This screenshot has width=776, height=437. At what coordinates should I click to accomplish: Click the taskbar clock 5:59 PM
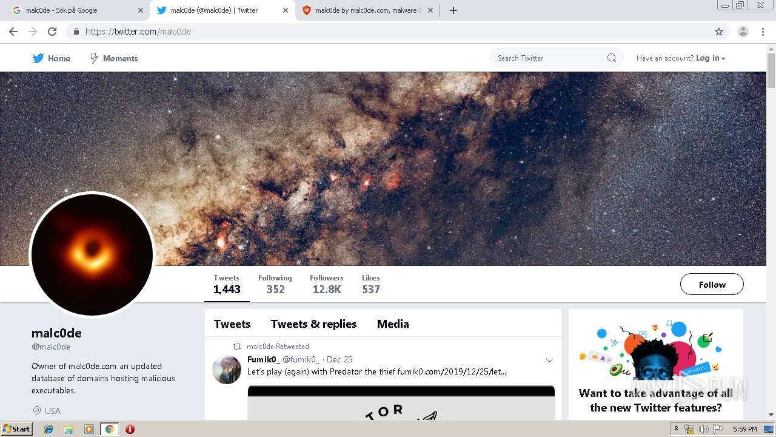pyautogui.click(x=744, y=429)
